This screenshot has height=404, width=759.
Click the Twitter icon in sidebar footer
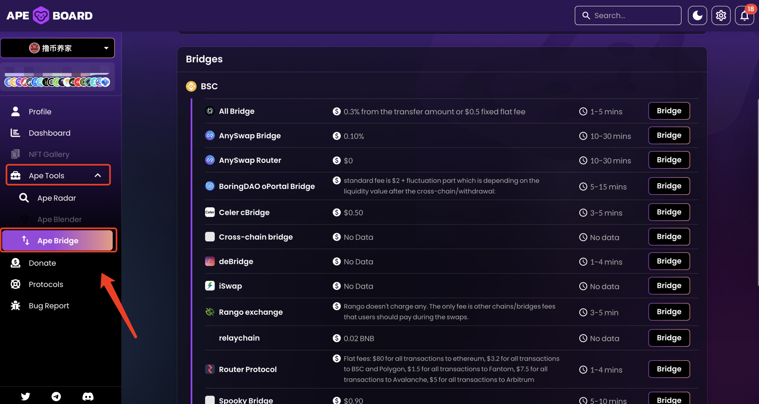pyautogui.click(x=26, y=396)
